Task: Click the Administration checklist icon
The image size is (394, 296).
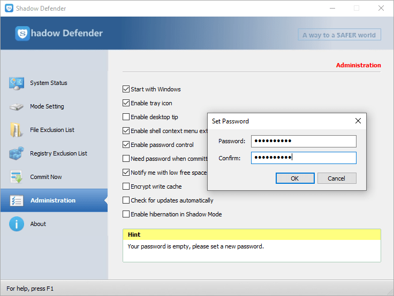Action: point(17,200)
